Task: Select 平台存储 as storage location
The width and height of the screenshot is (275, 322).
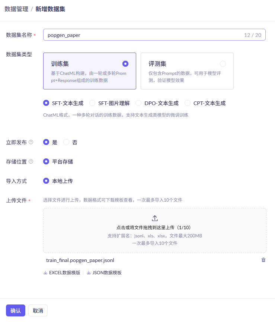Action: 47,161
